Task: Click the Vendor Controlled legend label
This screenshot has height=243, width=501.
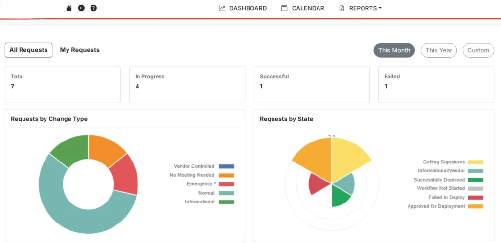Action: point(194,166)
